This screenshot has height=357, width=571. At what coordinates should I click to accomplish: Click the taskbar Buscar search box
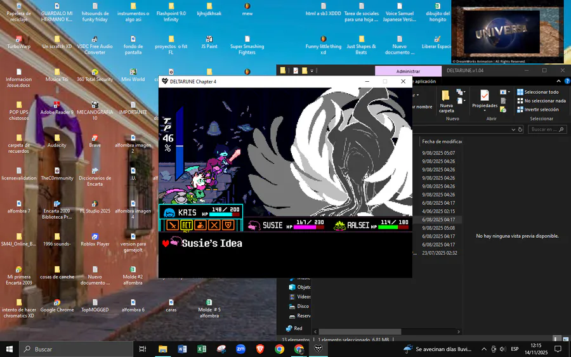[x=76, y=349]
